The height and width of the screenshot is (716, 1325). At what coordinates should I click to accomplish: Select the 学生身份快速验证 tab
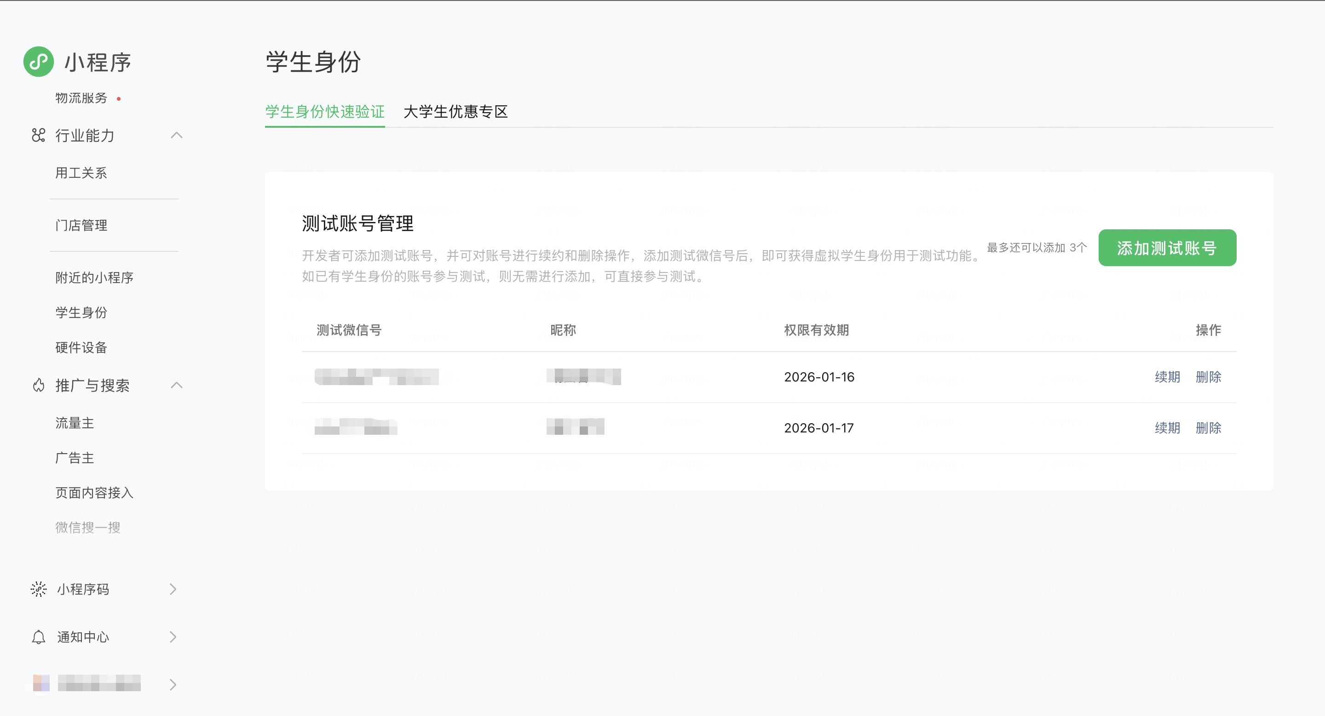tap(324, 112)
